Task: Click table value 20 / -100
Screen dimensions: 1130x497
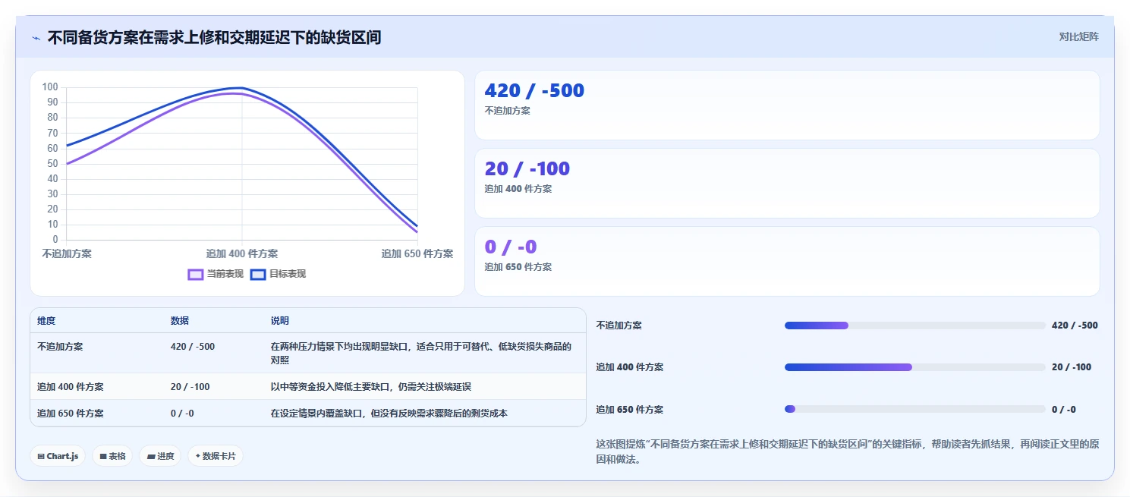Action: point(190,386)
